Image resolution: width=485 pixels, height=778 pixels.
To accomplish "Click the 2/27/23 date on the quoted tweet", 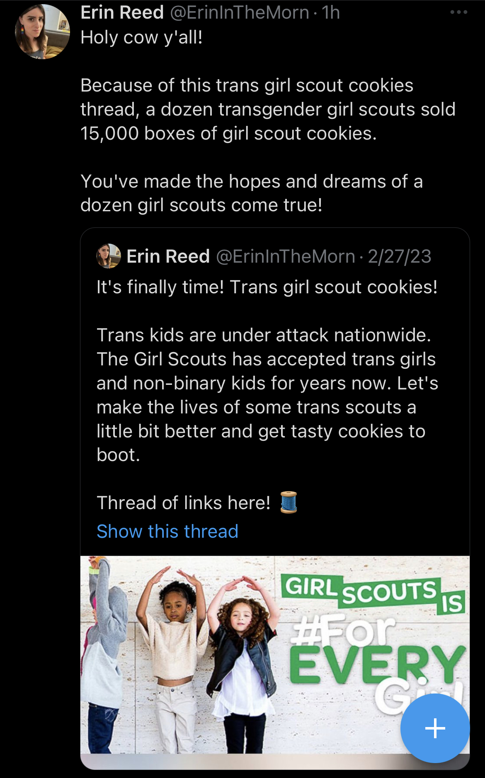I will point(400,256).
